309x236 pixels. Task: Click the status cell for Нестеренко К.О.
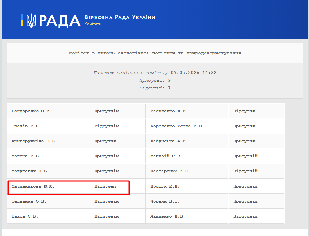pos(256,171)
